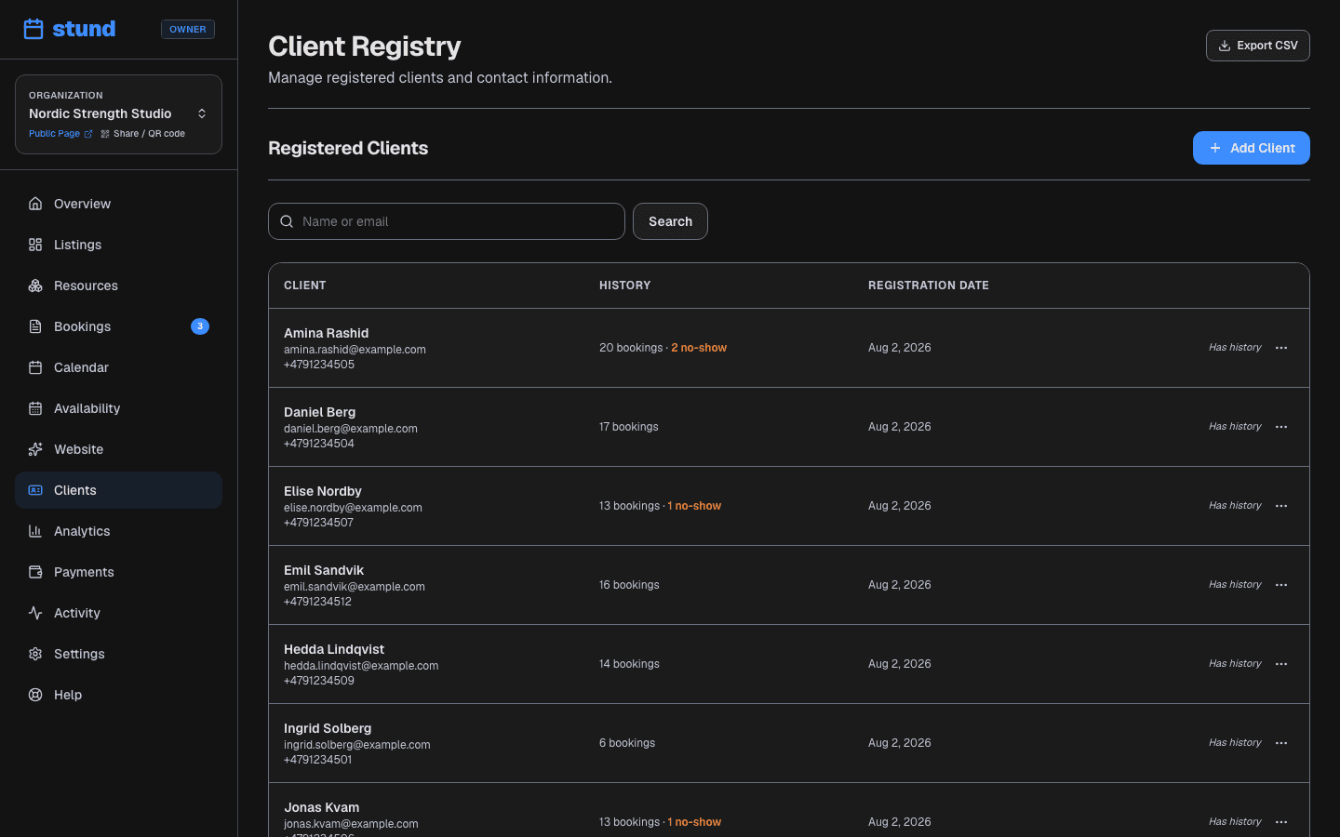Click the Search button
Screen dimensions: 1340x837
(x=670, y=221)
